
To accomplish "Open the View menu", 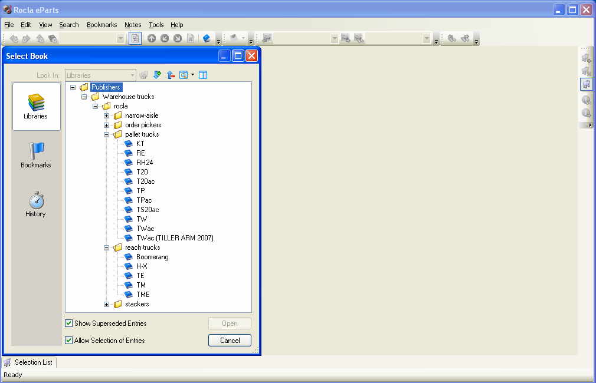I will (x=45, y=25).
